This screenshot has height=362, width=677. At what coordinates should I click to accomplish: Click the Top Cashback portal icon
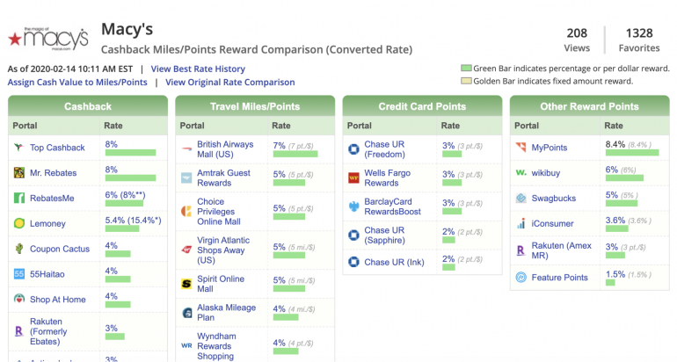tap(18, 148)
